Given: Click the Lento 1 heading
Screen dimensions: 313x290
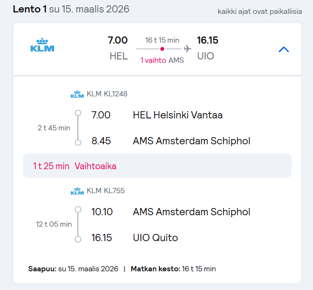Looking at the screenshot, I should (x=30, y=9).
